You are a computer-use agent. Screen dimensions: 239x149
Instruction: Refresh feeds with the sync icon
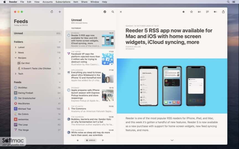(x=52, y=12)
